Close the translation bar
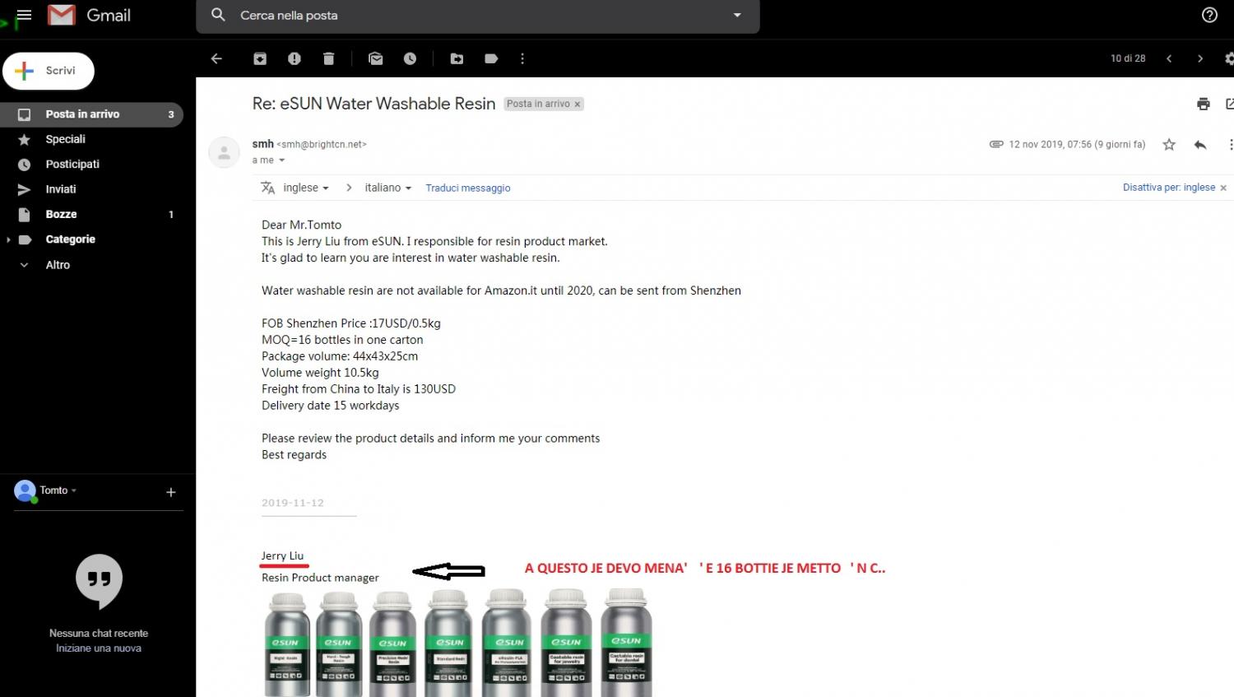The width and height of the screenshot is (1234, 697). (x=1223, y=188)
